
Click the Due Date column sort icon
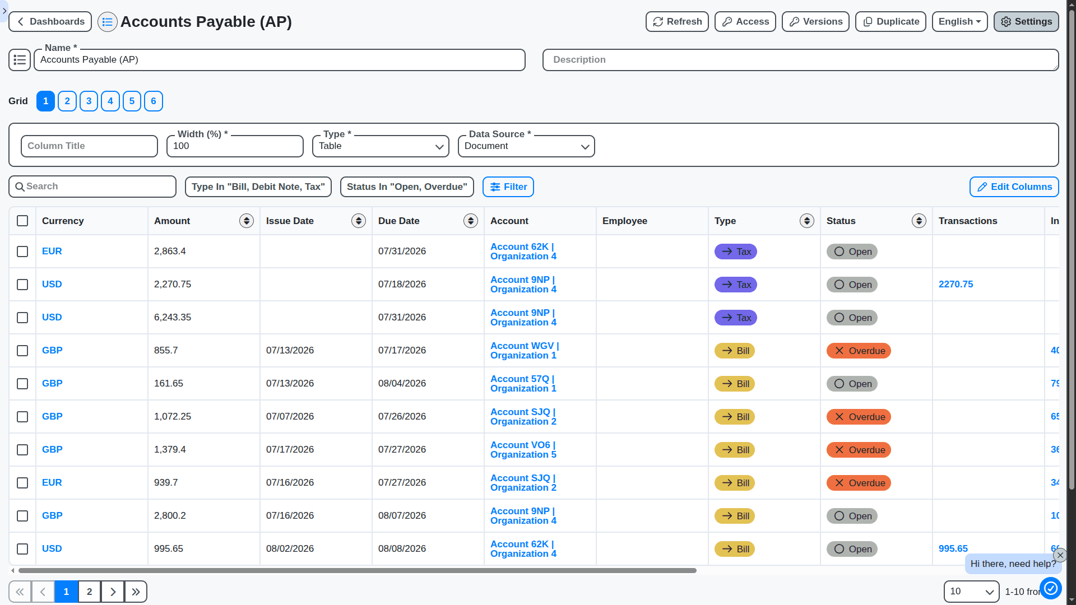click(x=471, y=221)
